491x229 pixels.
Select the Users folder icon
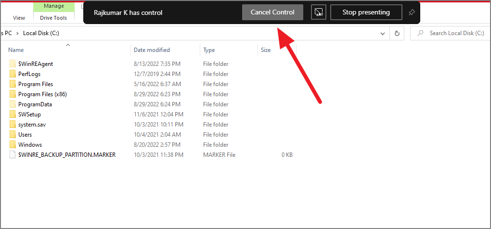[x=13, y=135]
